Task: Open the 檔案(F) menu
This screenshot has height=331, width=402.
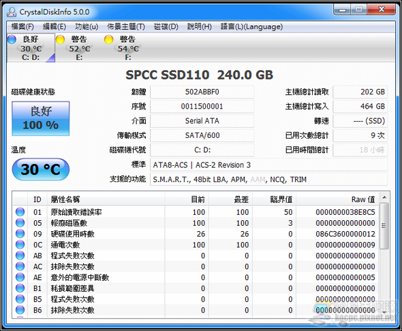Action: coord(22,27)
